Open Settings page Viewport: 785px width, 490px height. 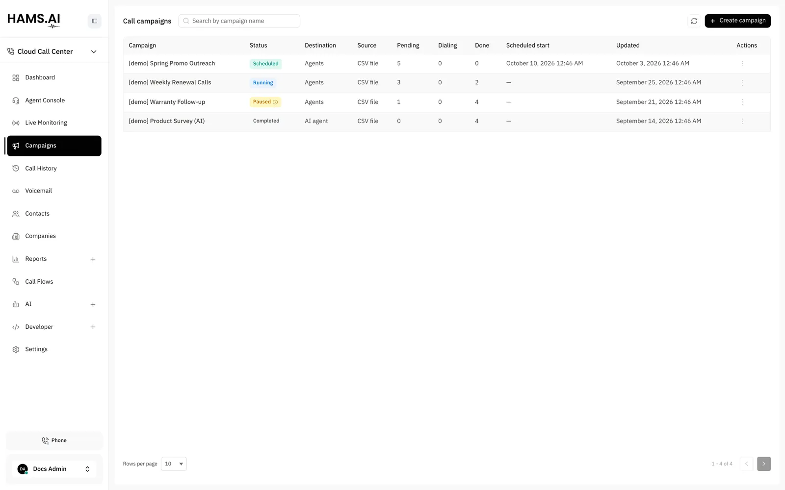[x=54, y=349]
